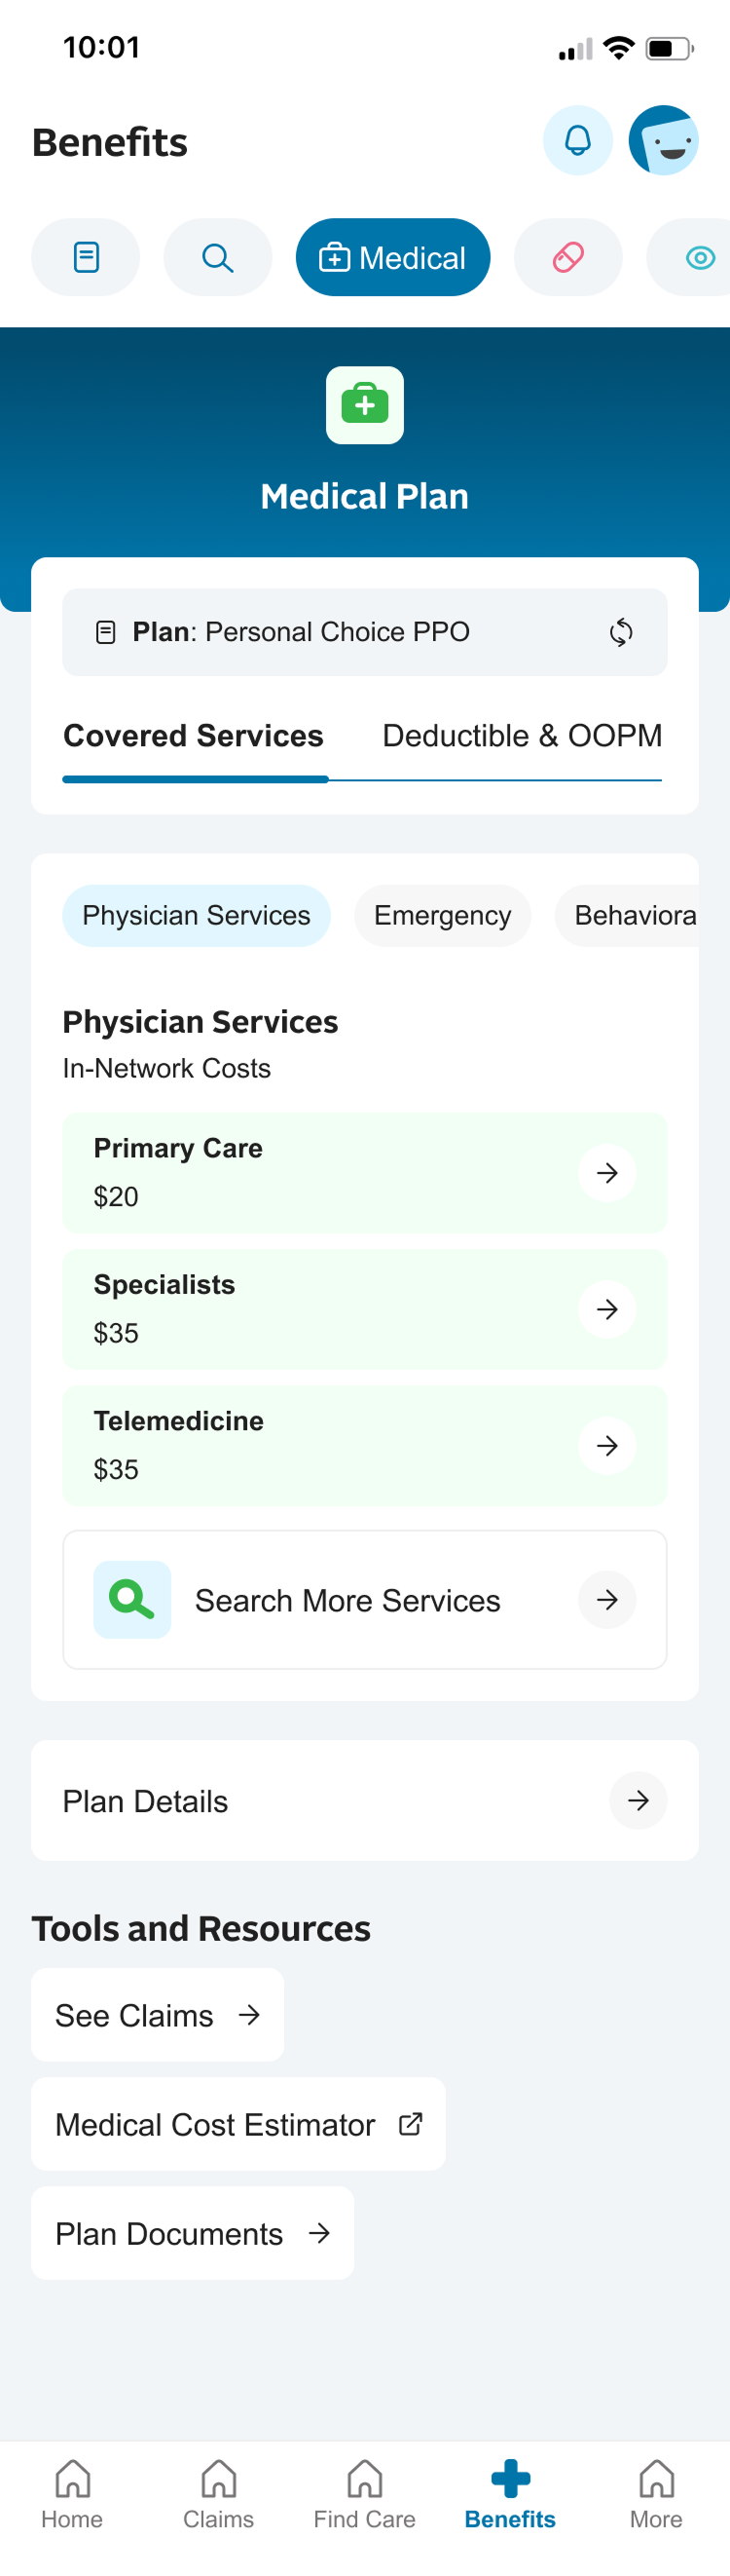Viewport: 730px width, 2576px height.
Task: Expand Specialists cost details arrow
Action: (607, 1309)
